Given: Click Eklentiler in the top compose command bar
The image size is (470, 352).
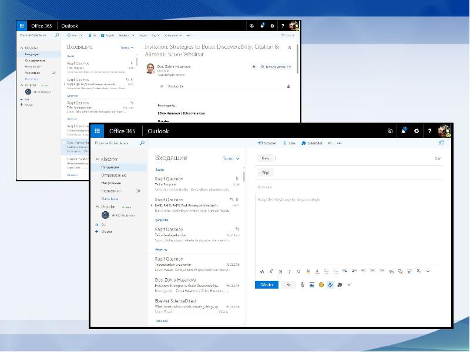Looking at the screenshot, I should [312, 143].
